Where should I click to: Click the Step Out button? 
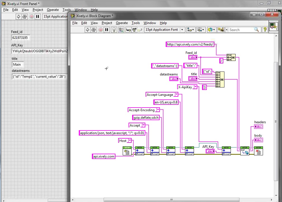(x=140, y=30)
